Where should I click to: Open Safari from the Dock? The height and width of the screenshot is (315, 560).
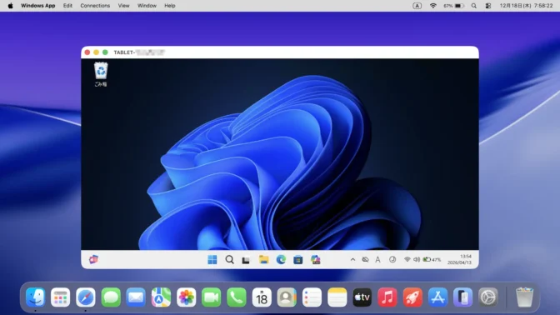[86, 297]
